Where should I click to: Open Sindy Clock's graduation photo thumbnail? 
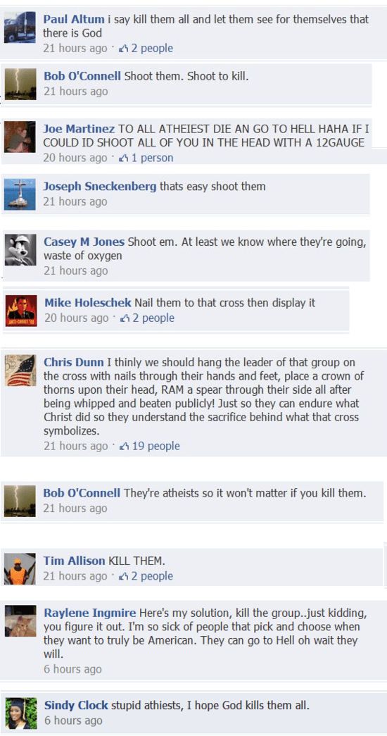pos(21,713)
